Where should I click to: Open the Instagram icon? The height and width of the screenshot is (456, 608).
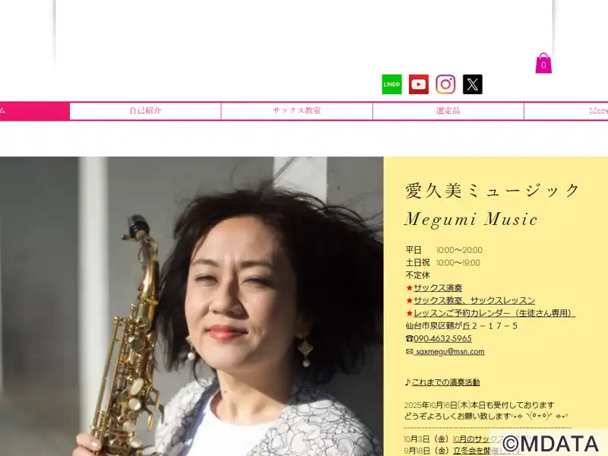tap(445, 84)
